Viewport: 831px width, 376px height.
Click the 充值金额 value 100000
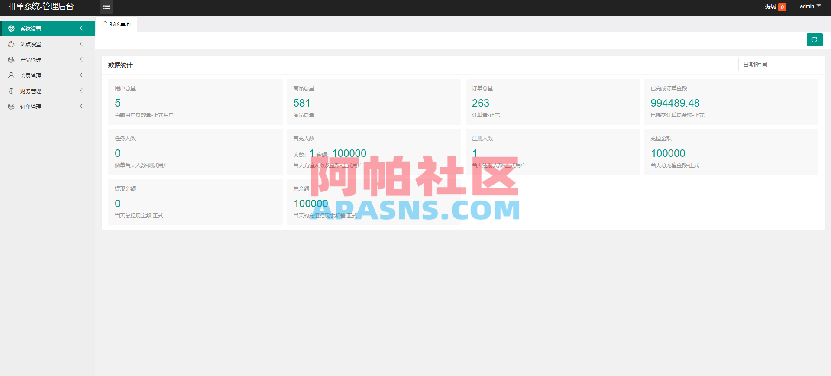pos(668,153)
